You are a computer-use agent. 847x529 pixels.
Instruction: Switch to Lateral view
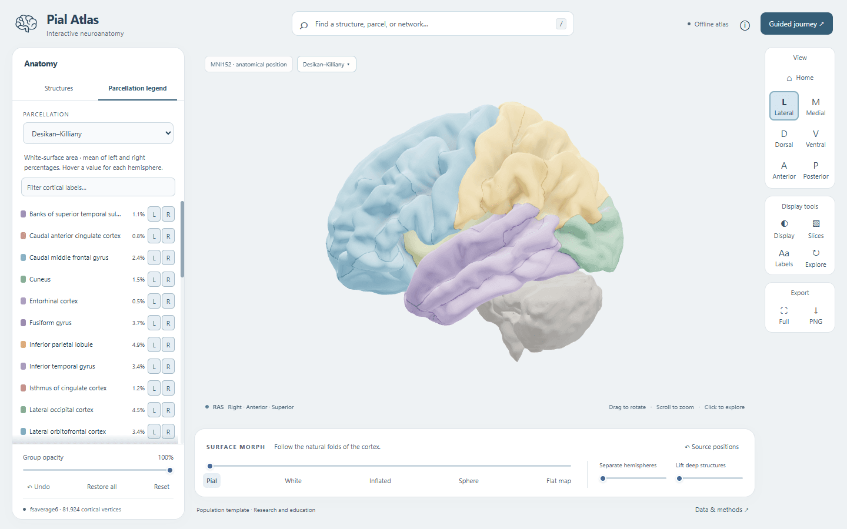[x=784, y=106]
